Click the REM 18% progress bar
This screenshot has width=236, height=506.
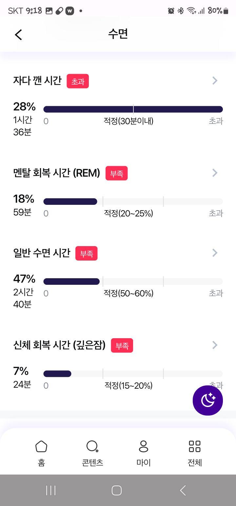click(x=133, y=202)
